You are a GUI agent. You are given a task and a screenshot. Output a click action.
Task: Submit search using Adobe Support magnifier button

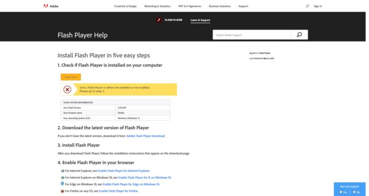tap(299, 35)
